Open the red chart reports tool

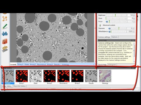tap(5, 41)
